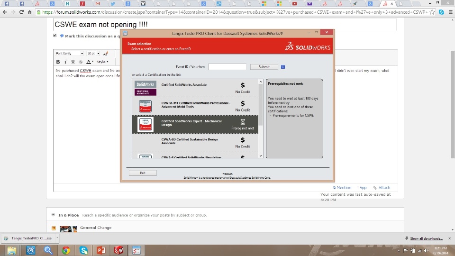Bookmark this page with the star icon
The height and width of the screenshot is (256, 455).
click(432, 12)
